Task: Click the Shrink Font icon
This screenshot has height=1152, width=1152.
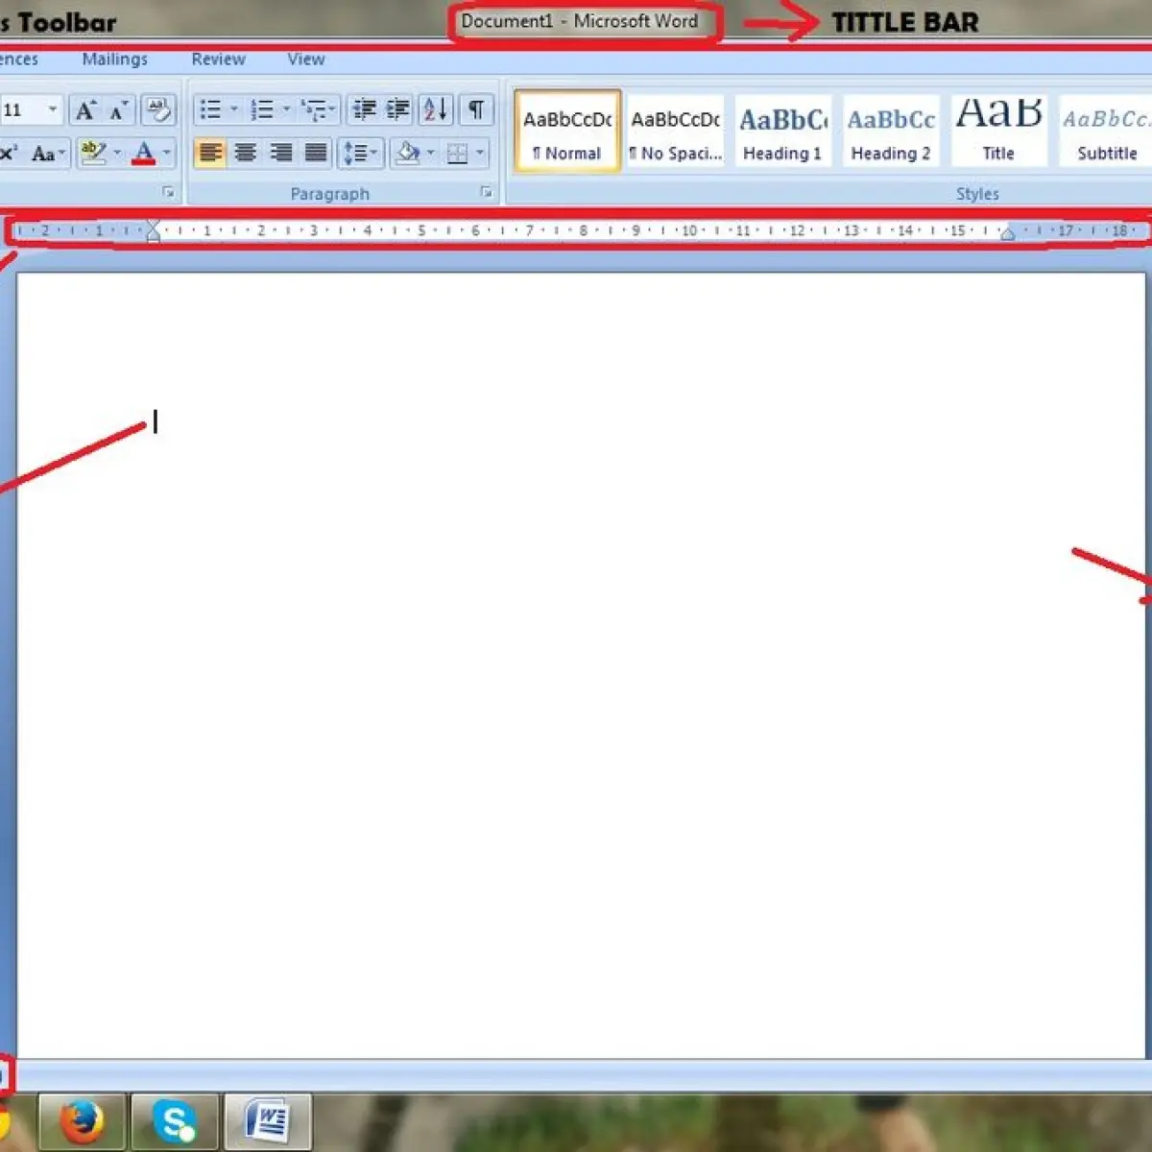Action: (x=118, y=109)
